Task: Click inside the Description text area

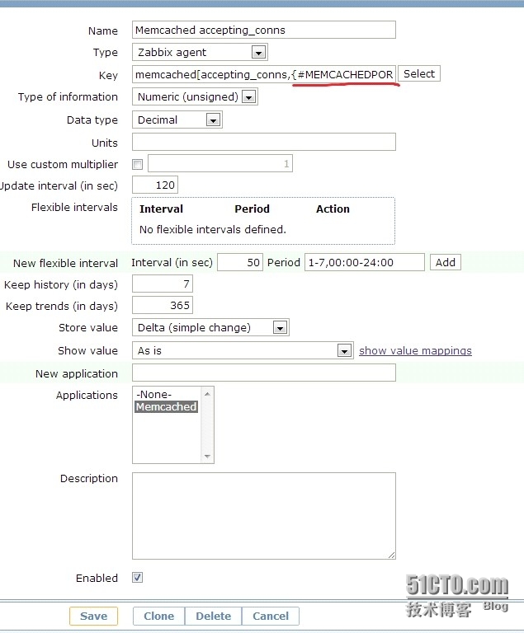Action: [263, 515]
